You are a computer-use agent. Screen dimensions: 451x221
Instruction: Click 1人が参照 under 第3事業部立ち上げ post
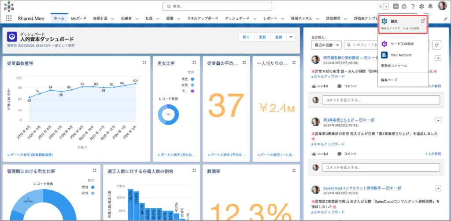(433, 154)
